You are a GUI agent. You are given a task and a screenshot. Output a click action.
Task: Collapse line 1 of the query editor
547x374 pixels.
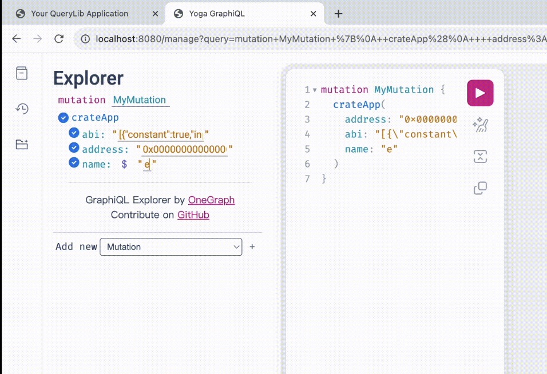pos(315,90)
